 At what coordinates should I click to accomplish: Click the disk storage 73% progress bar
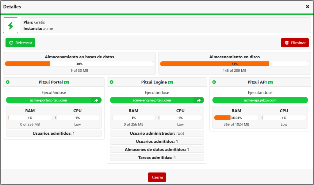point(235,64)
